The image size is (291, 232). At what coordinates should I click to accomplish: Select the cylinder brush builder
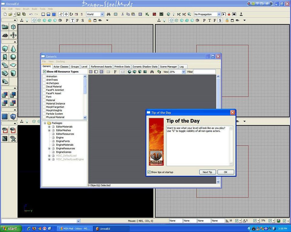(x=13, y=73)
